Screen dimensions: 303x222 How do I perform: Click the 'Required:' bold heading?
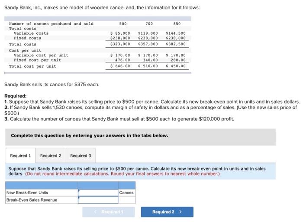click(16, 96)
